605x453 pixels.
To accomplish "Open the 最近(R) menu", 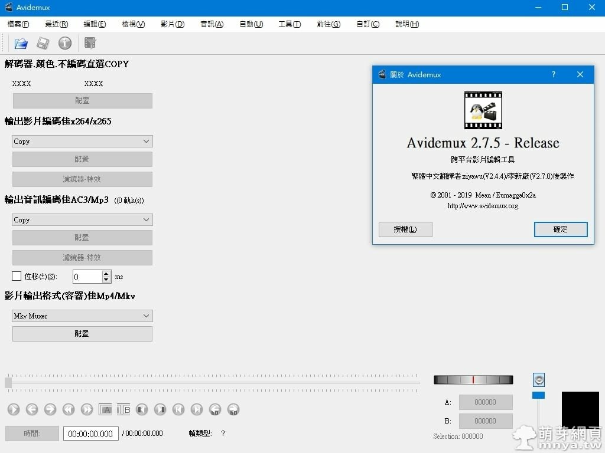I will coord(56,24).
